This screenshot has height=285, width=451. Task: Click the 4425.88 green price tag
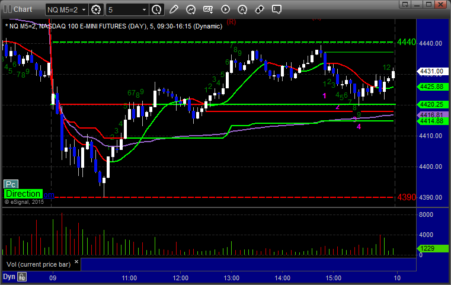pos(432,87)
